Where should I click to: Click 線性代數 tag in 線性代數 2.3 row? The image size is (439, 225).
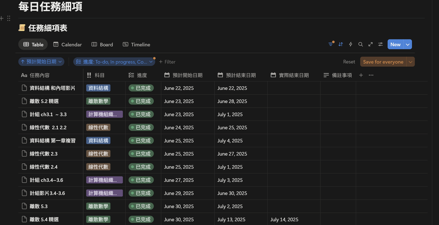tap(98, 153)
